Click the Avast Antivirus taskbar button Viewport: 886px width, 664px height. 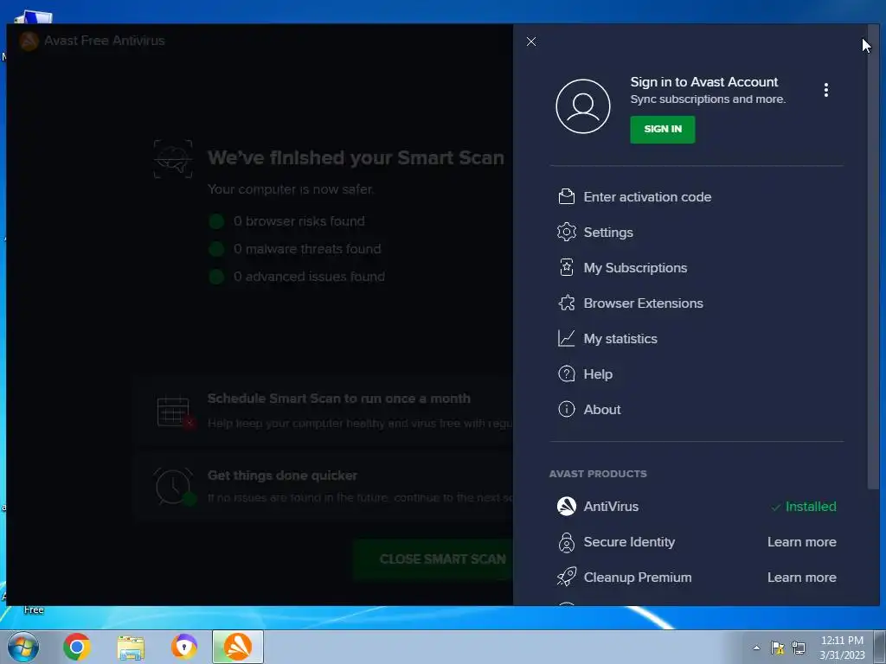(x=238, y=647)
